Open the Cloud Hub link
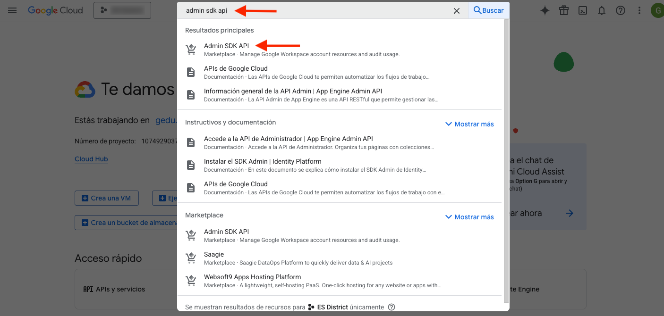Screen dimensions: 664x316 pos(91,159)
